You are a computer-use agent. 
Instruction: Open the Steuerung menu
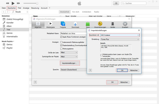(35, 8)
